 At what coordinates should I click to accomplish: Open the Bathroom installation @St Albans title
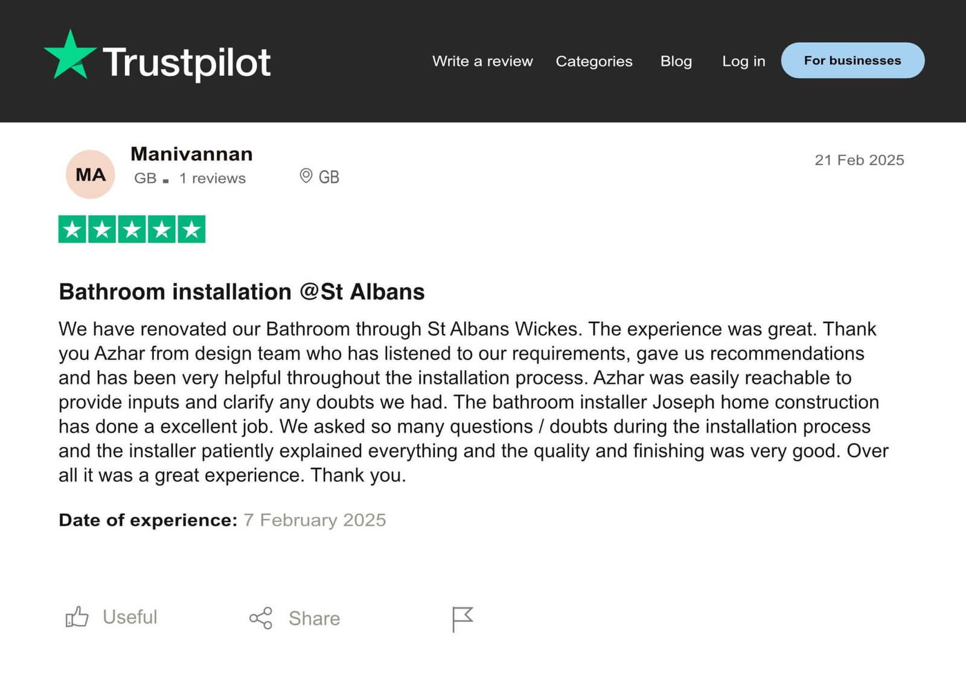coord(241,292)
